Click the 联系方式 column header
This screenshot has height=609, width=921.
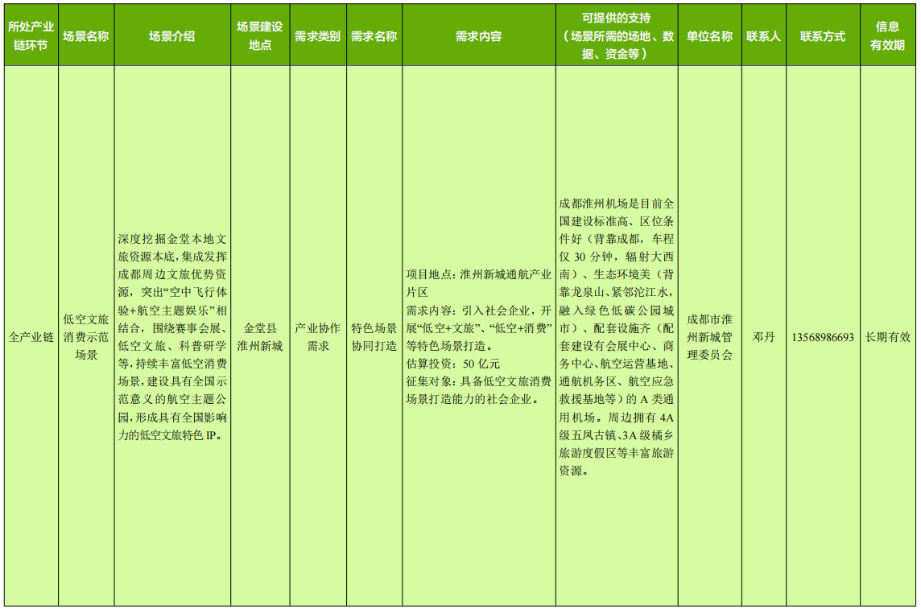coord(823,36)
